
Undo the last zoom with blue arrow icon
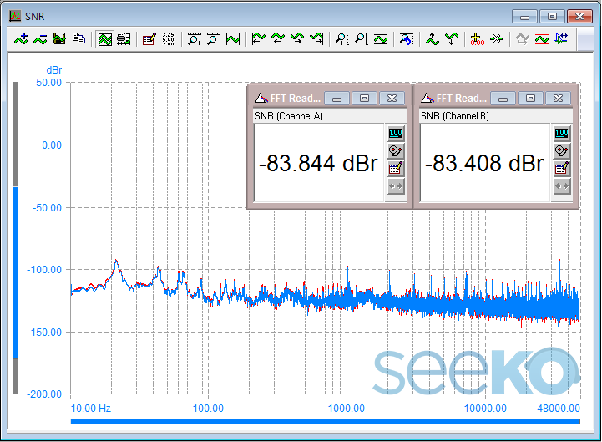coord(407,38)
